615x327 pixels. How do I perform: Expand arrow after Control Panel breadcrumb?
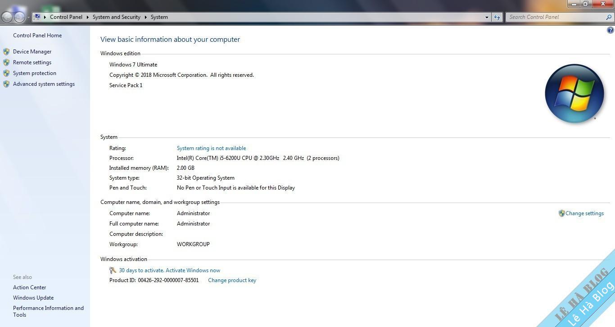coord(88,17)
